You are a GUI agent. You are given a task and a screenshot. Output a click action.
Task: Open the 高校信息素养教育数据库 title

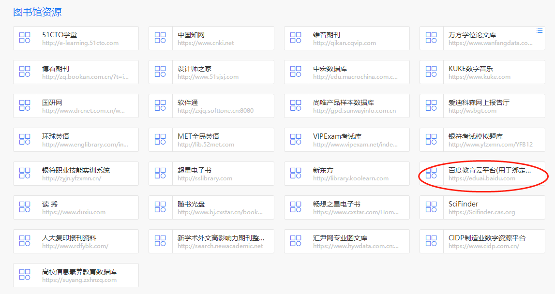click(79, 272)
